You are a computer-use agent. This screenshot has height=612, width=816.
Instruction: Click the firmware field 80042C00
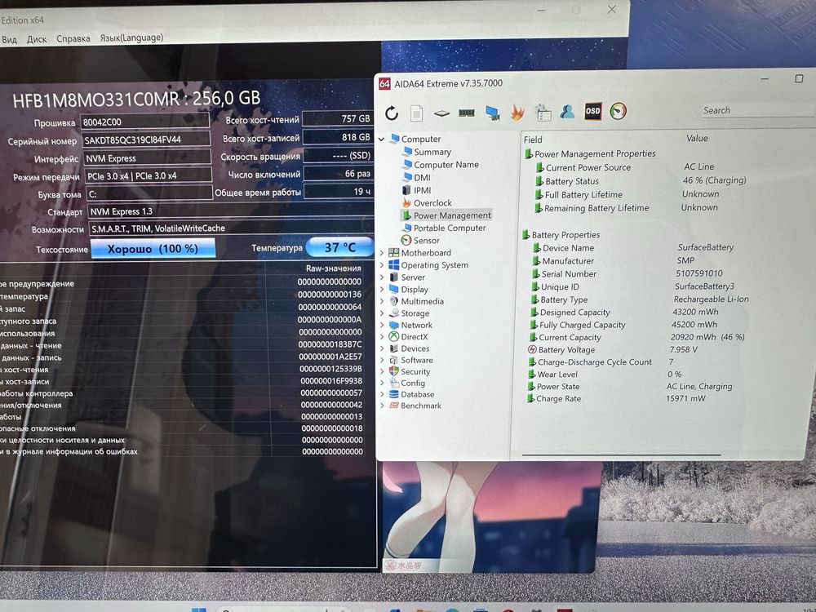[x=144, y=122]
